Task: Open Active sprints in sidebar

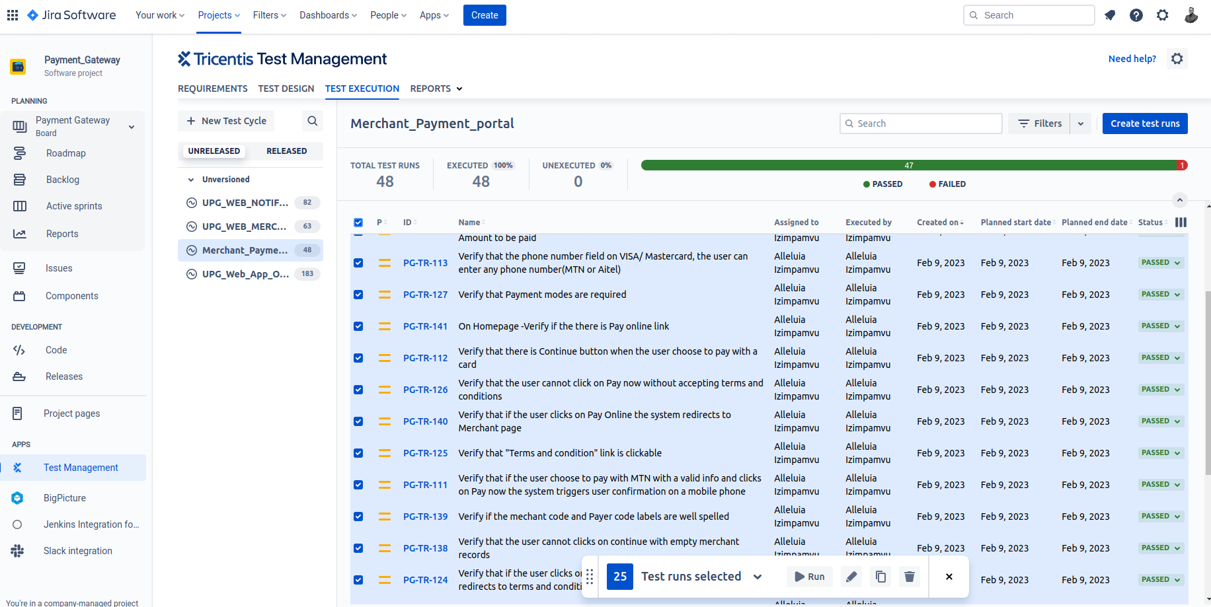Action: (74, 206)
